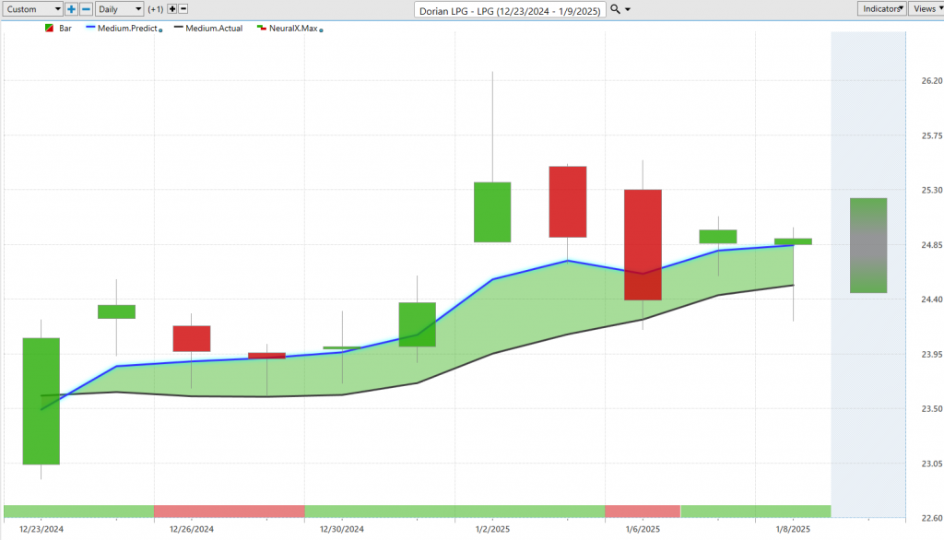Click the Dorian LPG symbol field

510,10
